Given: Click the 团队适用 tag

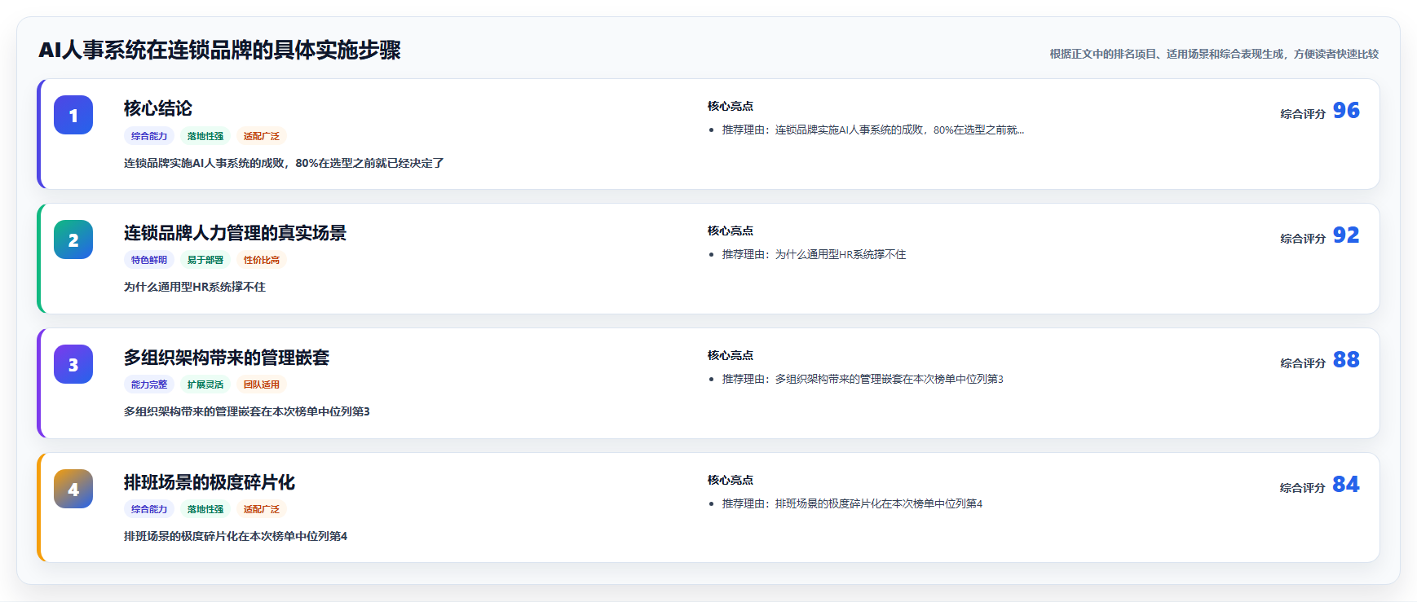Looking at the screenshot, I should (x=262, y=384).
